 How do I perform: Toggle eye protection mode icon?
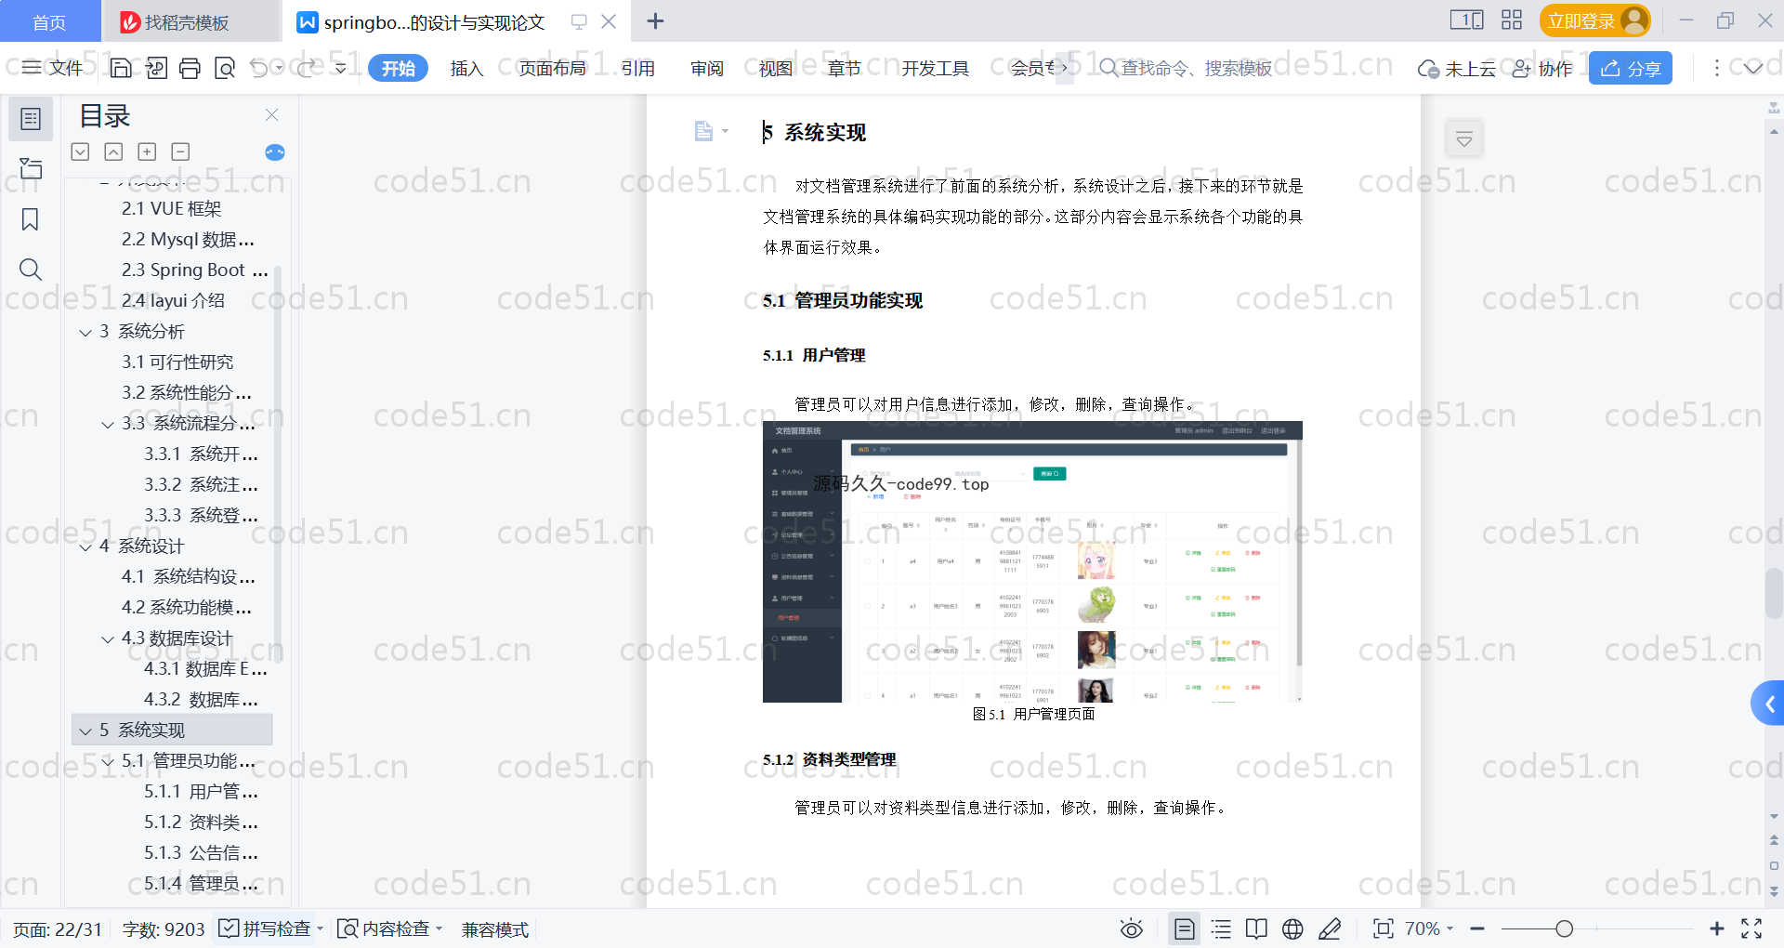click(x=1131, y=928)
